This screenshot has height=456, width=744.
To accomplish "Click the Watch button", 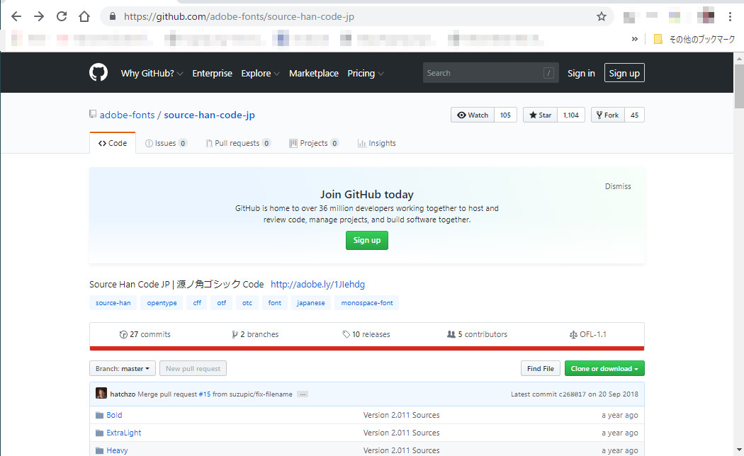I will click(473, 115).
